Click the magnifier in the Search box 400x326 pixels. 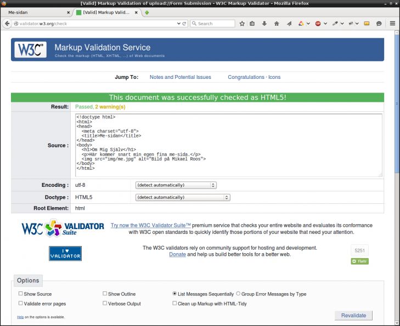click(194, 24)
